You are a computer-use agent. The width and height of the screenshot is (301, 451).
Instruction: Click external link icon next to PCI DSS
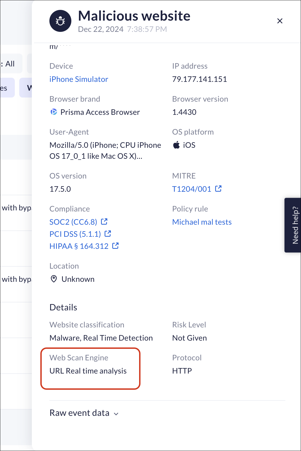[x=108, y=233]
